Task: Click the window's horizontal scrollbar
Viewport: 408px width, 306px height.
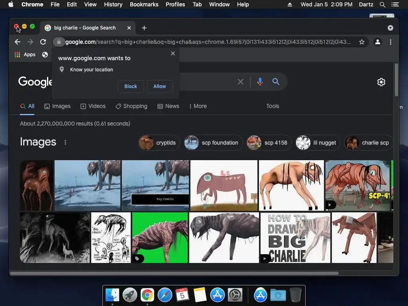Action: pos(174,273)
